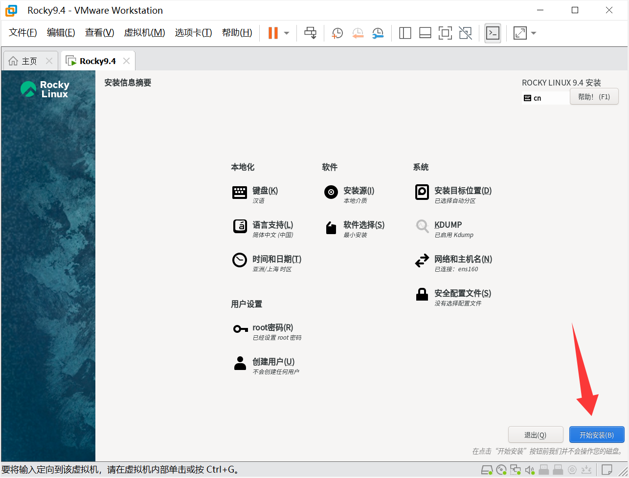The height and width of the screenshot is (478, 629).
Task: Close the Rocky9.4 tab
Action: pos(126,61)
